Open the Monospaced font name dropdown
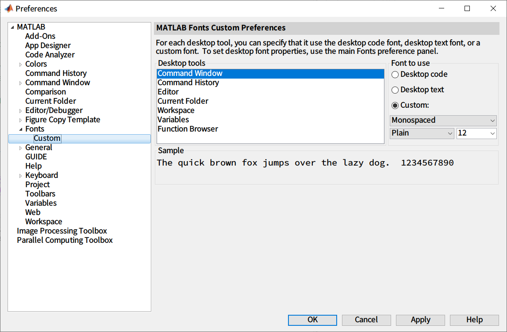507x332 pixels. pos(443,120)
